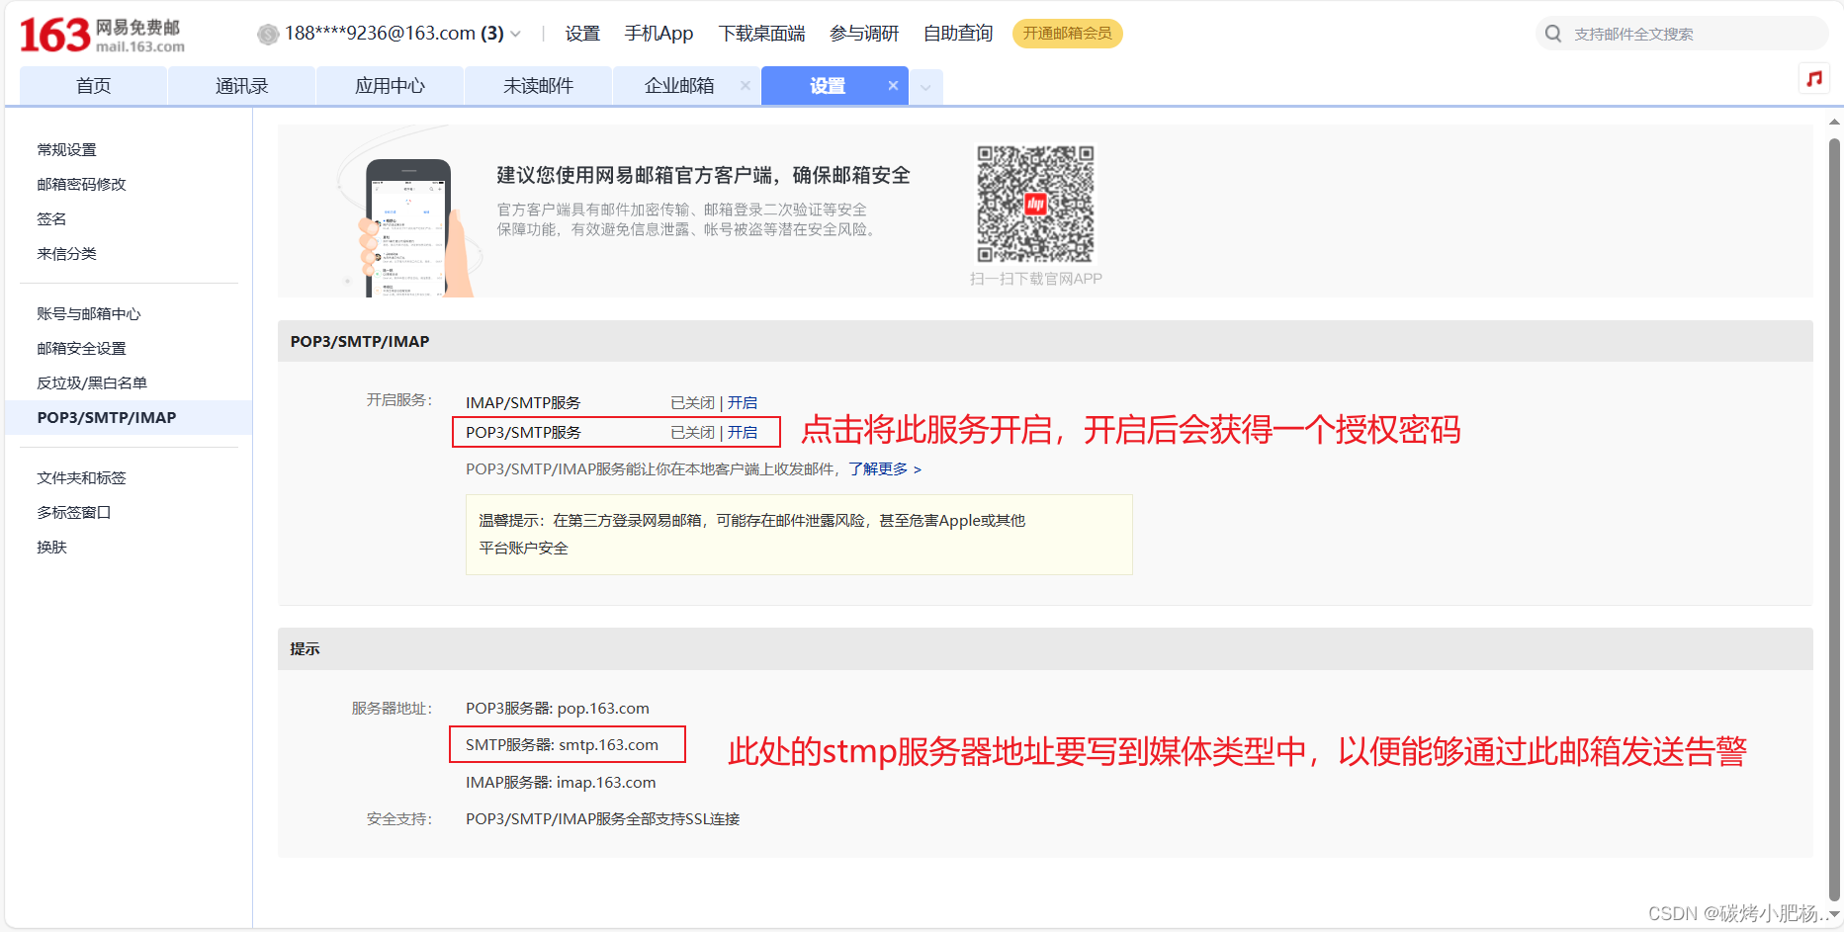
Task: Close the active 设置 tab
Action: tap(893, 86)
